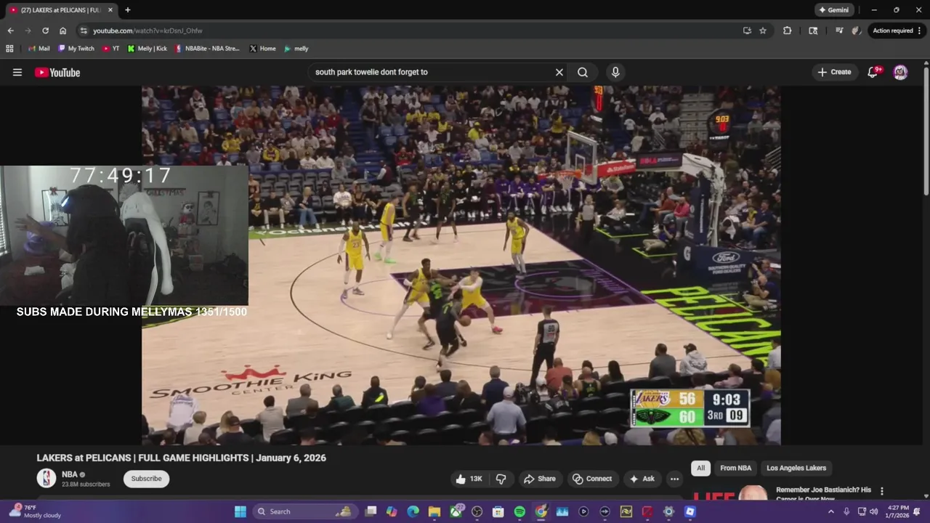Click the video player to pause
Screen dimensions: 930x523
[x=461, y=265]
